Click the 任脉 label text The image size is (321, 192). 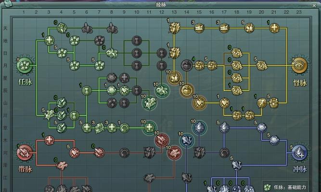click(x=25, y=82)
